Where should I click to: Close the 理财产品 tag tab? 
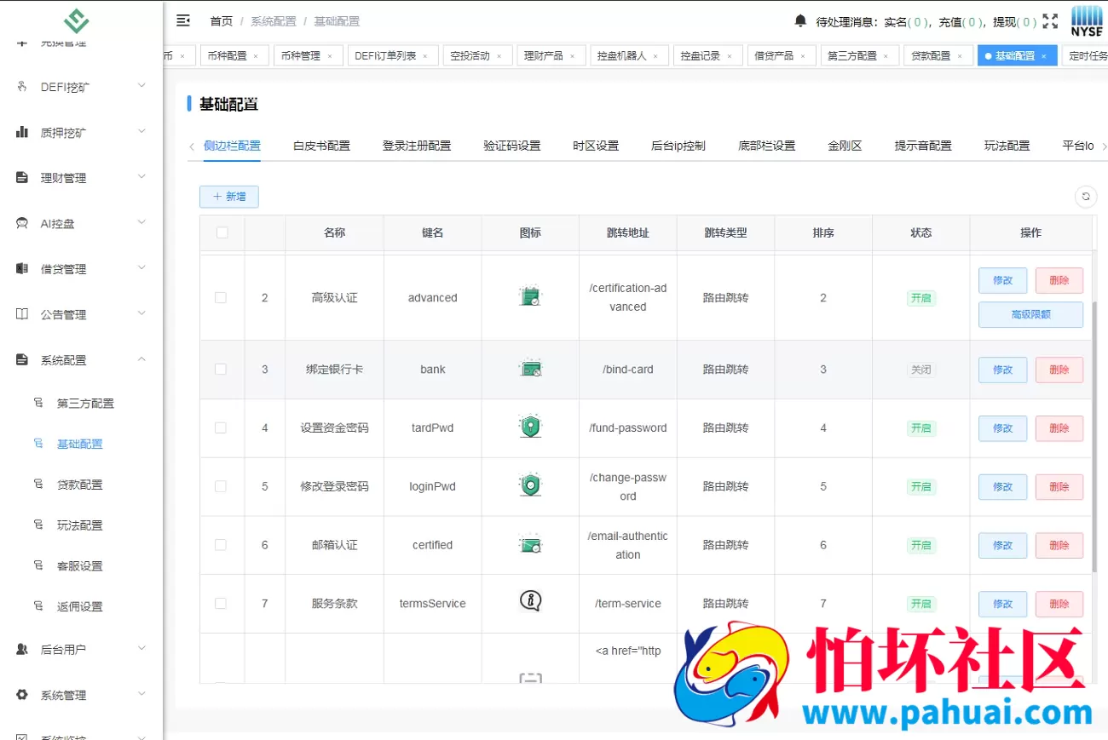[x=572, y=56]
